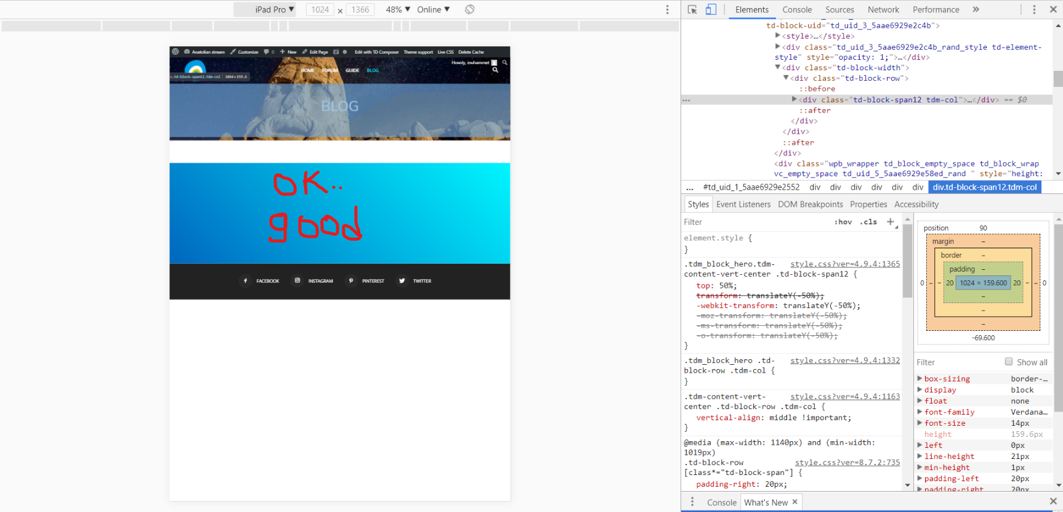Image resolution: width=1063 pixels, height=512 pixels.
Task: Open the Properties sidebar tab
Action: tap(868, 205)
